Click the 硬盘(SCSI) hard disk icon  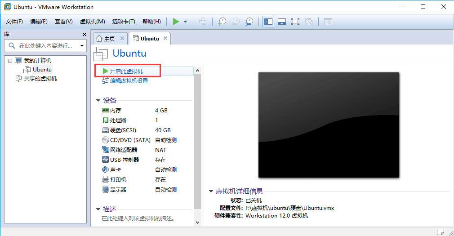[105, 130]
